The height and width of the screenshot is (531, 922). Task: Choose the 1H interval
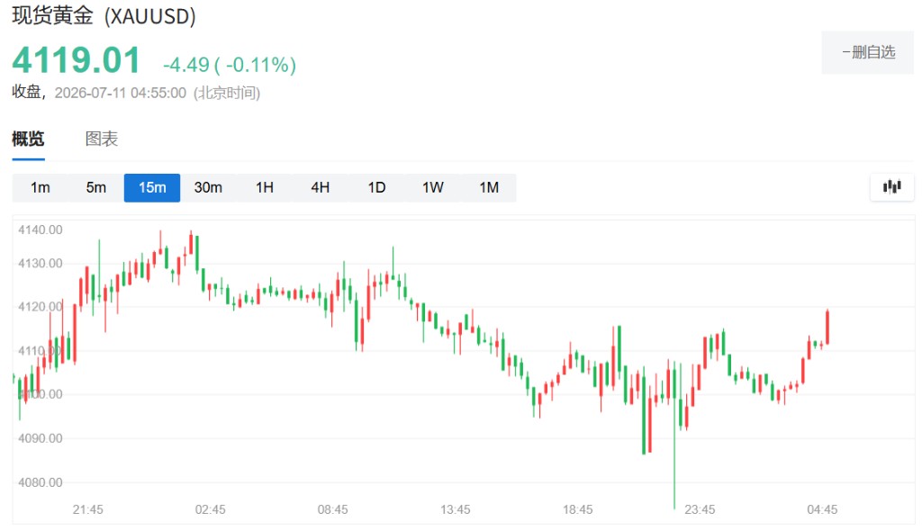(265, 187)
